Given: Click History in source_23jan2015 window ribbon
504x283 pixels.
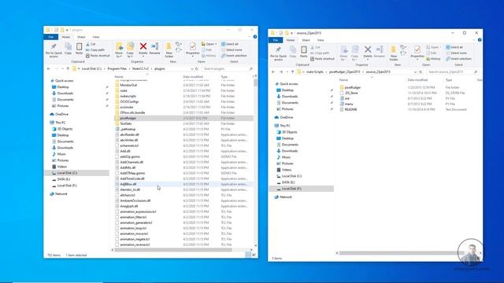Looking at the screenshot, I should (433, 59).
